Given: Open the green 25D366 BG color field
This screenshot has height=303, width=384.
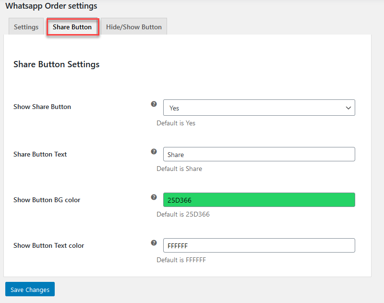Looking at the screenshot, I should point(259,200).
